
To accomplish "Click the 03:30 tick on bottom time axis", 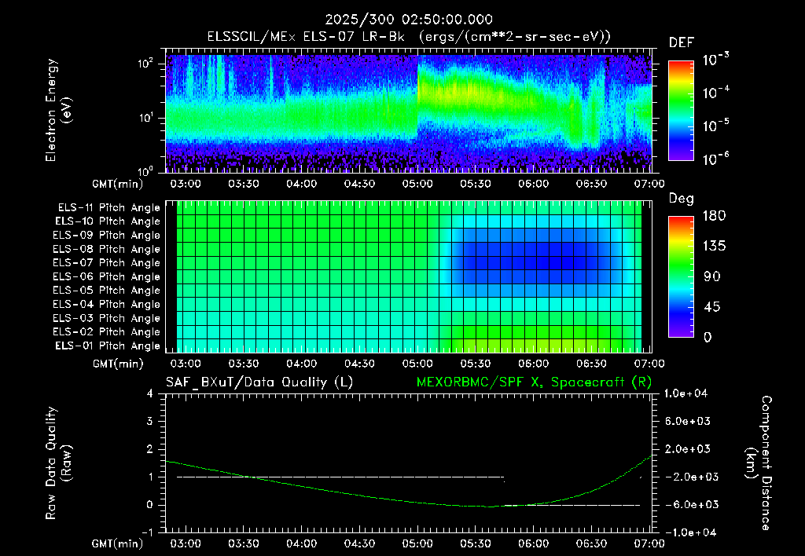I will pos(244,543).
